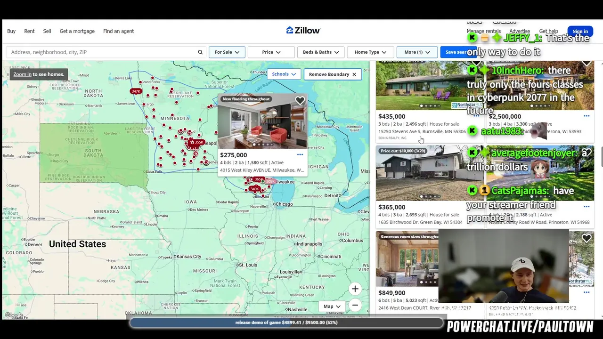The width and height of the screenshot is (603, 339).
Task: Open the $849,900 listing photo
Action: tap(407, 259)
